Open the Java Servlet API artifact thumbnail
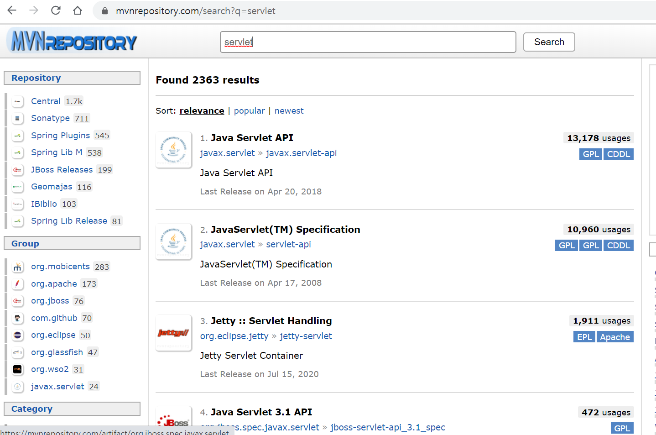 coord(173,150)
